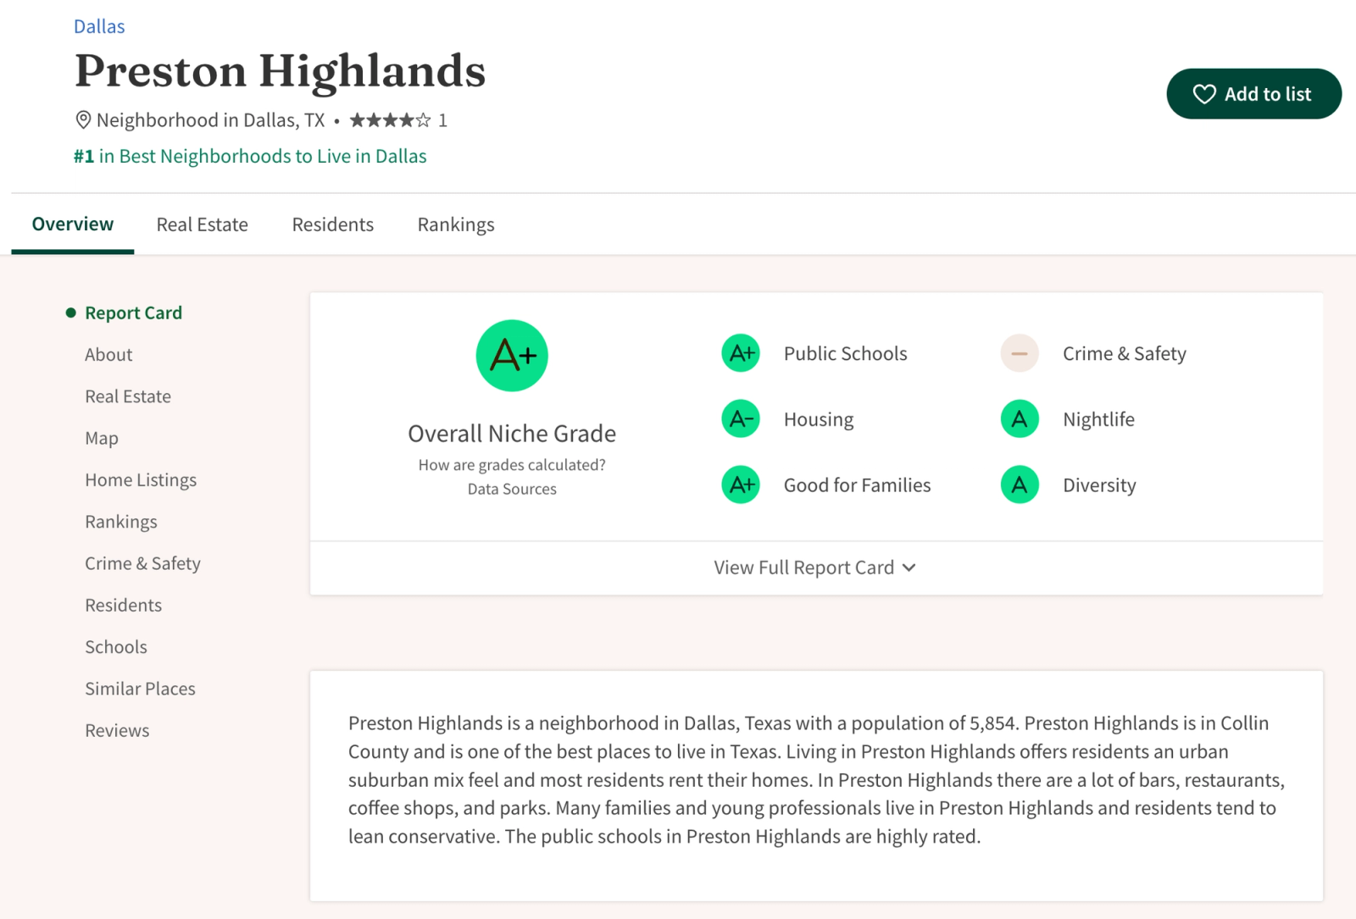Jump to Home Listings in sidebar
The width and height of the screenshot is (1356, 919).
tap(141, 480)
